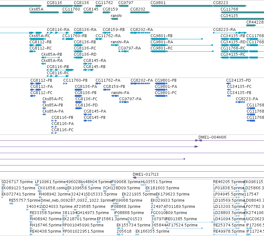
Task: Select the CG11768-RC transcript label
Action: tap(233, 48)
